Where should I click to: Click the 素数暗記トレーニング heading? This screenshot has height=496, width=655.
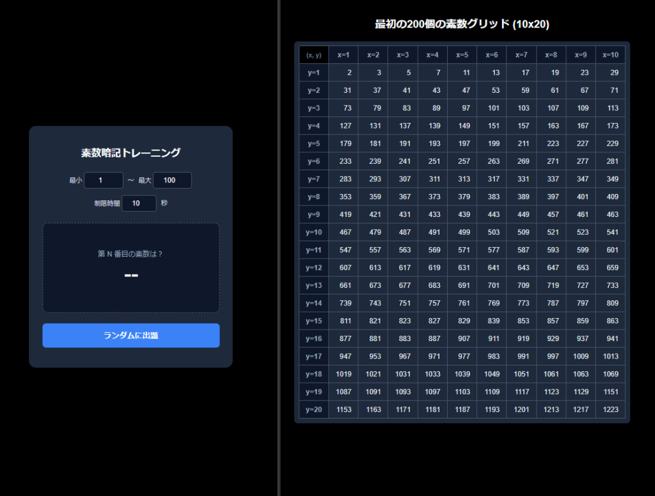tap(130, 153)
